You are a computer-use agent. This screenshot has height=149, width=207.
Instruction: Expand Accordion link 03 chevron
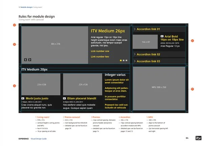135,61
